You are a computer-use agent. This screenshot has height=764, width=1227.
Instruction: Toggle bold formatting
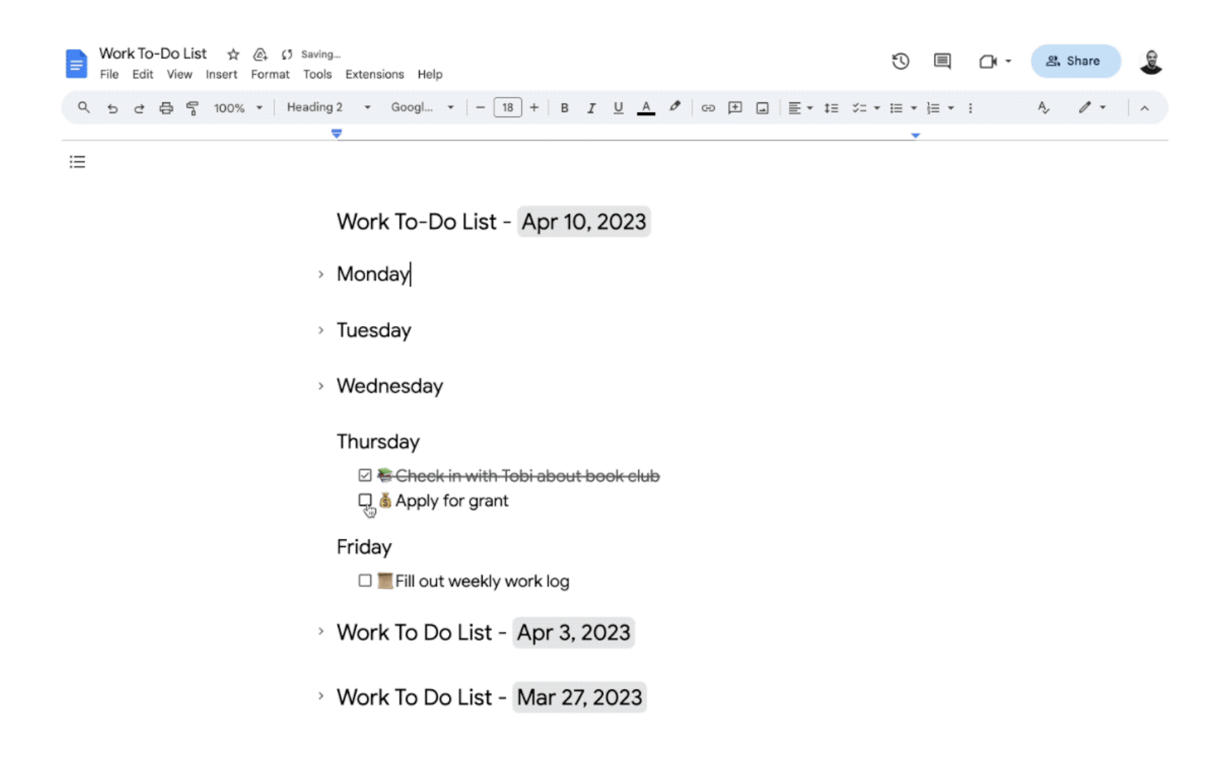click(x=564, y=108)
